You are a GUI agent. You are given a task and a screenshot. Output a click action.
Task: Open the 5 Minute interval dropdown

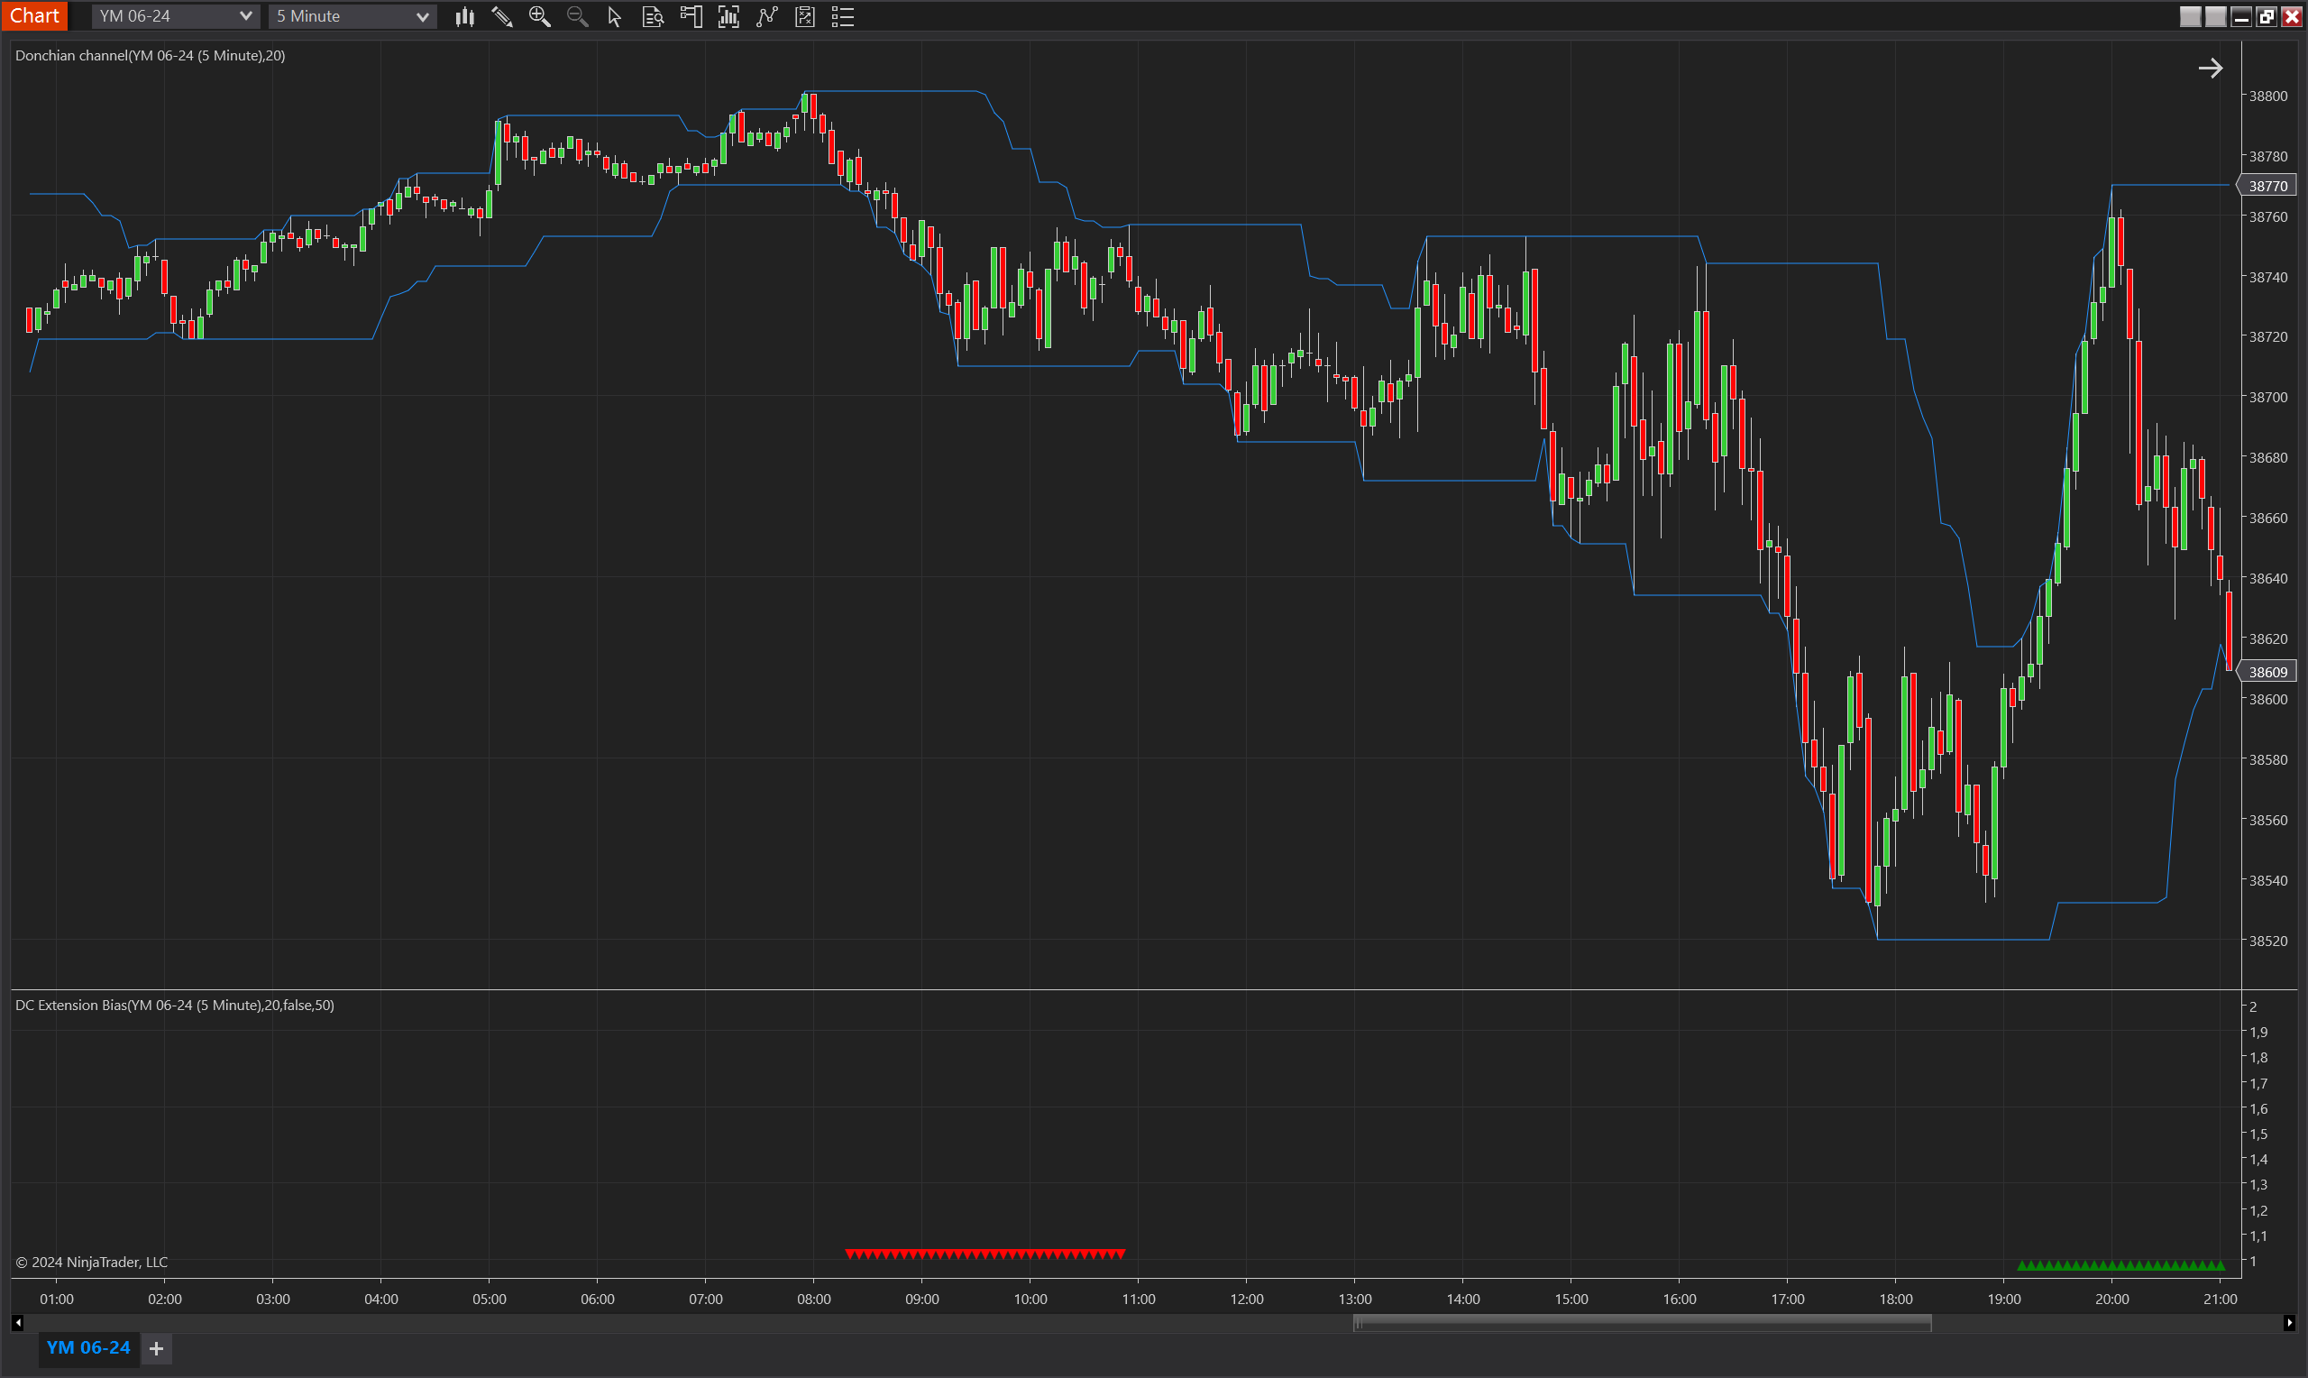click(352, 16)
